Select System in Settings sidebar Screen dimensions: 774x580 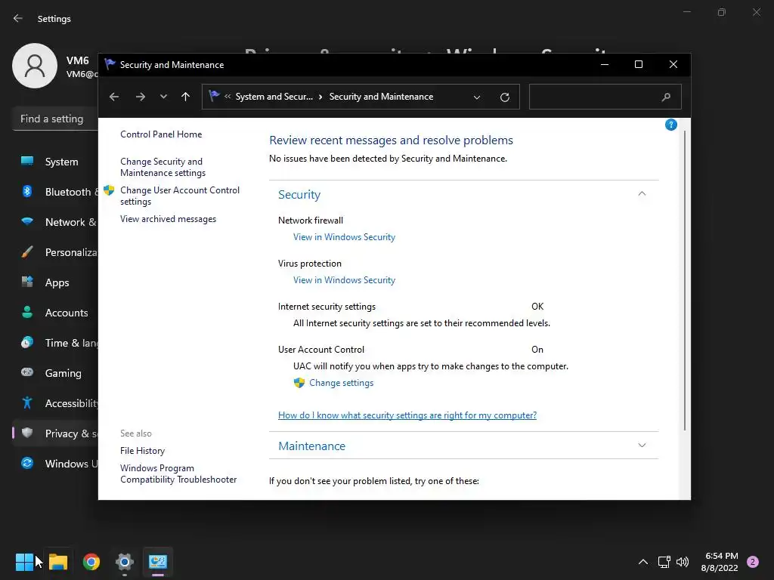click(x=55, y=162)
